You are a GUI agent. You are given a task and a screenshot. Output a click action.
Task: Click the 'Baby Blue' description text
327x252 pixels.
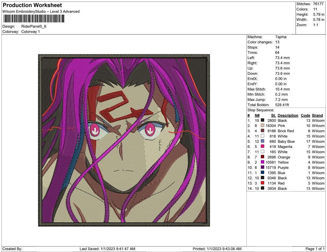click(x=286, y=141)
